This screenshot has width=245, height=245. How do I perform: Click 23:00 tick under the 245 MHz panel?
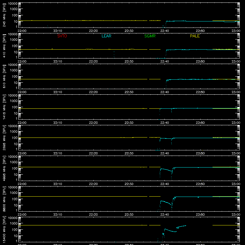click(x=236, y=31)
